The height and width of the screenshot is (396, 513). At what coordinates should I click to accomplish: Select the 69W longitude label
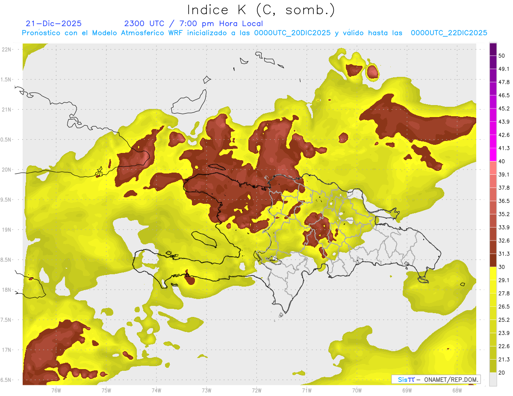[x=407, y=390]
